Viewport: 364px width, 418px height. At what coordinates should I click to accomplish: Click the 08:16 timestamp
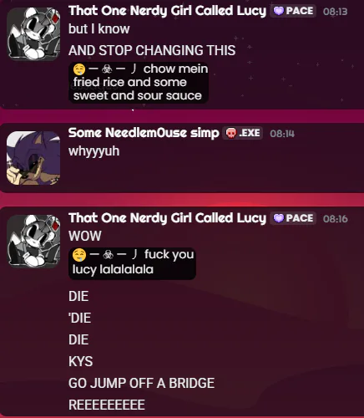[x=336, y=219]
